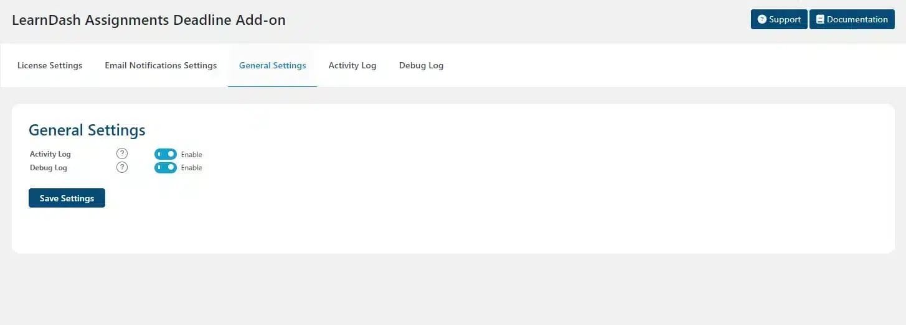Open the Email Notifications Settings tab
906x325 pixels.
click(161, 65)
